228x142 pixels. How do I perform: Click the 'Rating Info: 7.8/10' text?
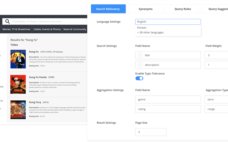[37, 66]
